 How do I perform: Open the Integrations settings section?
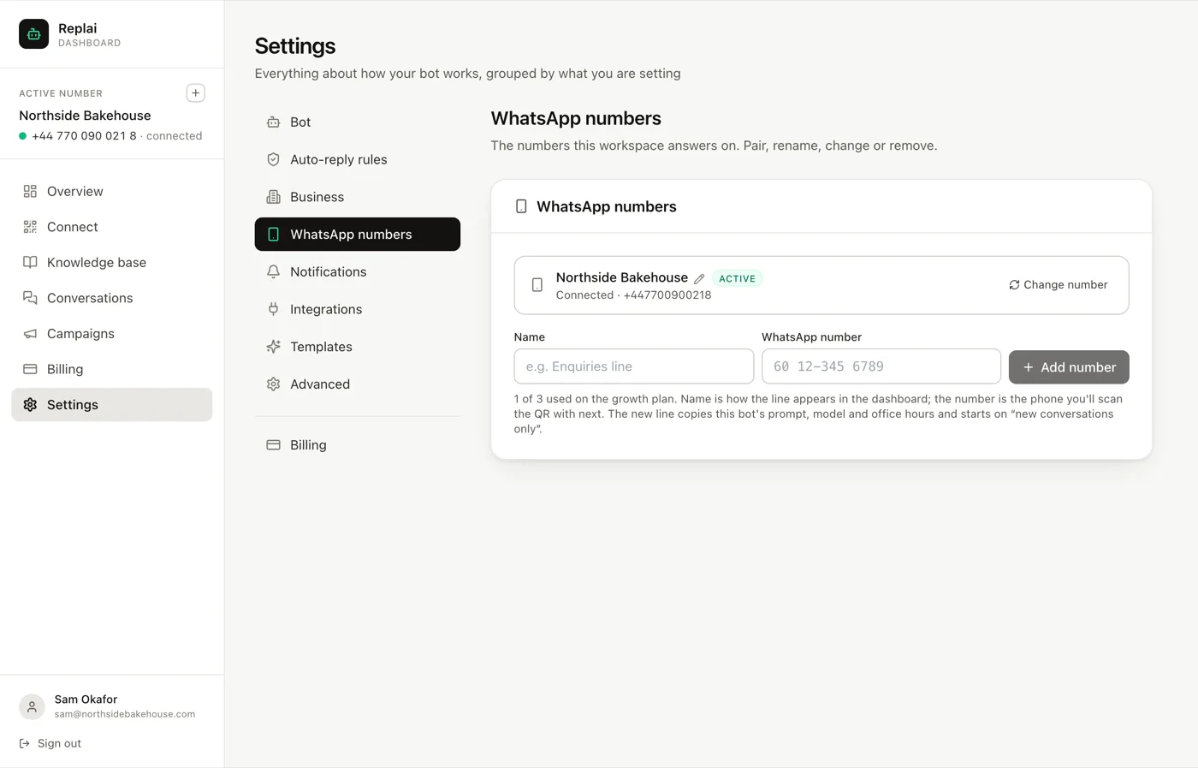(x=358, y=309)
